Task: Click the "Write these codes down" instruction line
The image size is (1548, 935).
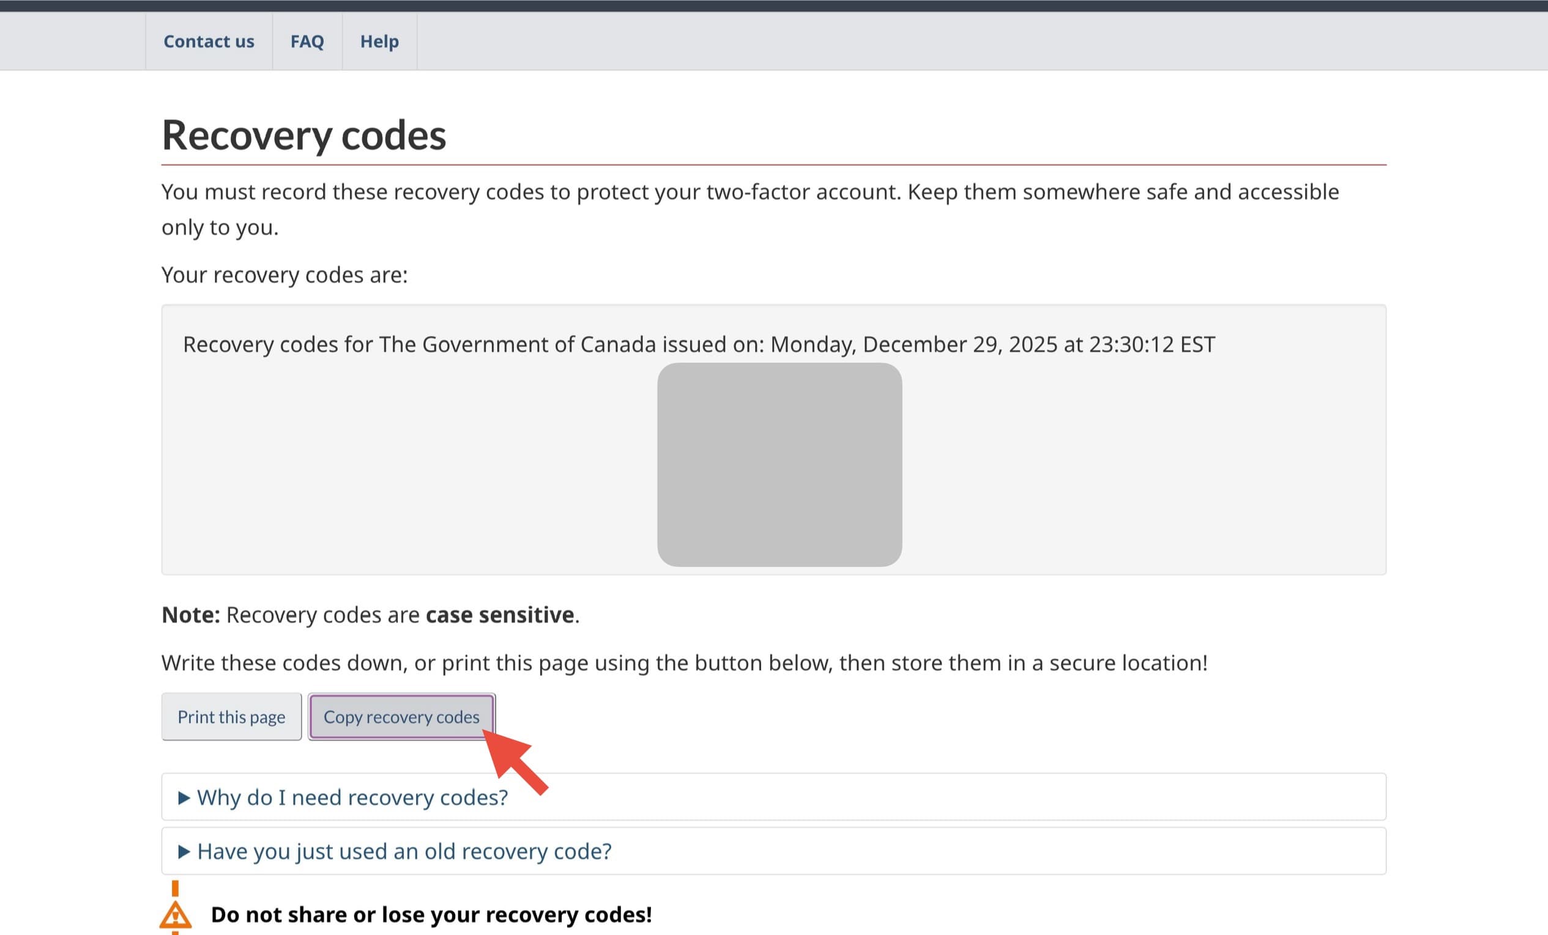Action: 683,662
